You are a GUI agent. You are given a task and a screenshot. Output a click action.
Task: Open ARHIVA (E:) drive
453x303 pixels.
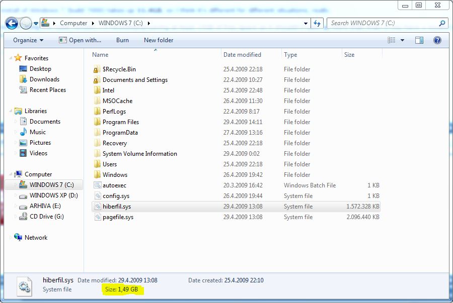pyautogui.click(x=45, y=206)
